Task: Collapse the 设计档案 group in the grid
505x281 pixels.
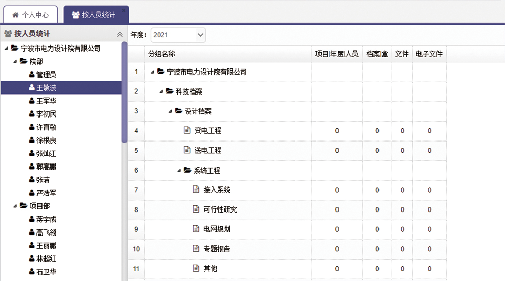Action: [171, 111]
